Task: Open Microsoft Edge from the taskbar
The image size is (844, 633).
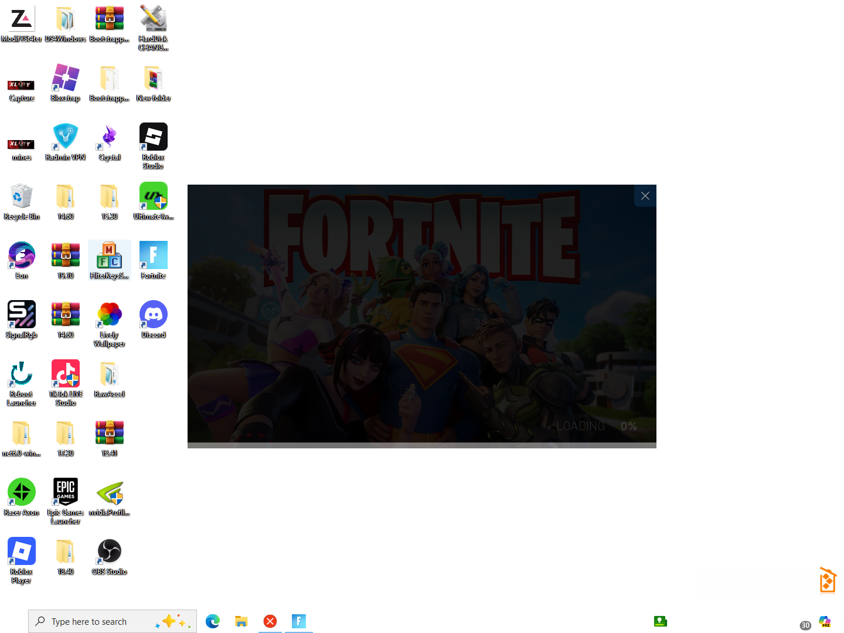Action: [213, 621]
